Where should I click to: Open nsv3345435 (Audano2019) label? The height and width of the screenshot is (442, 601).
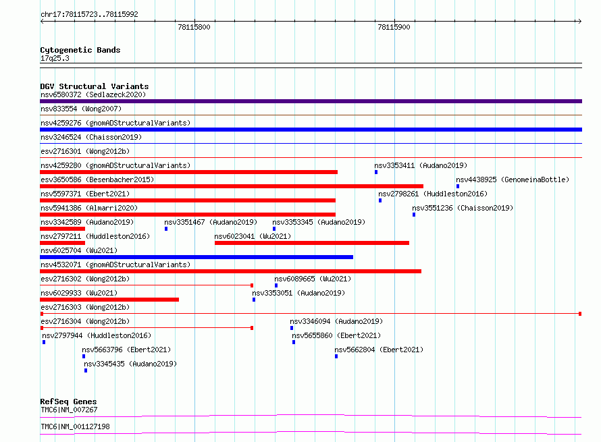point(130,364)
